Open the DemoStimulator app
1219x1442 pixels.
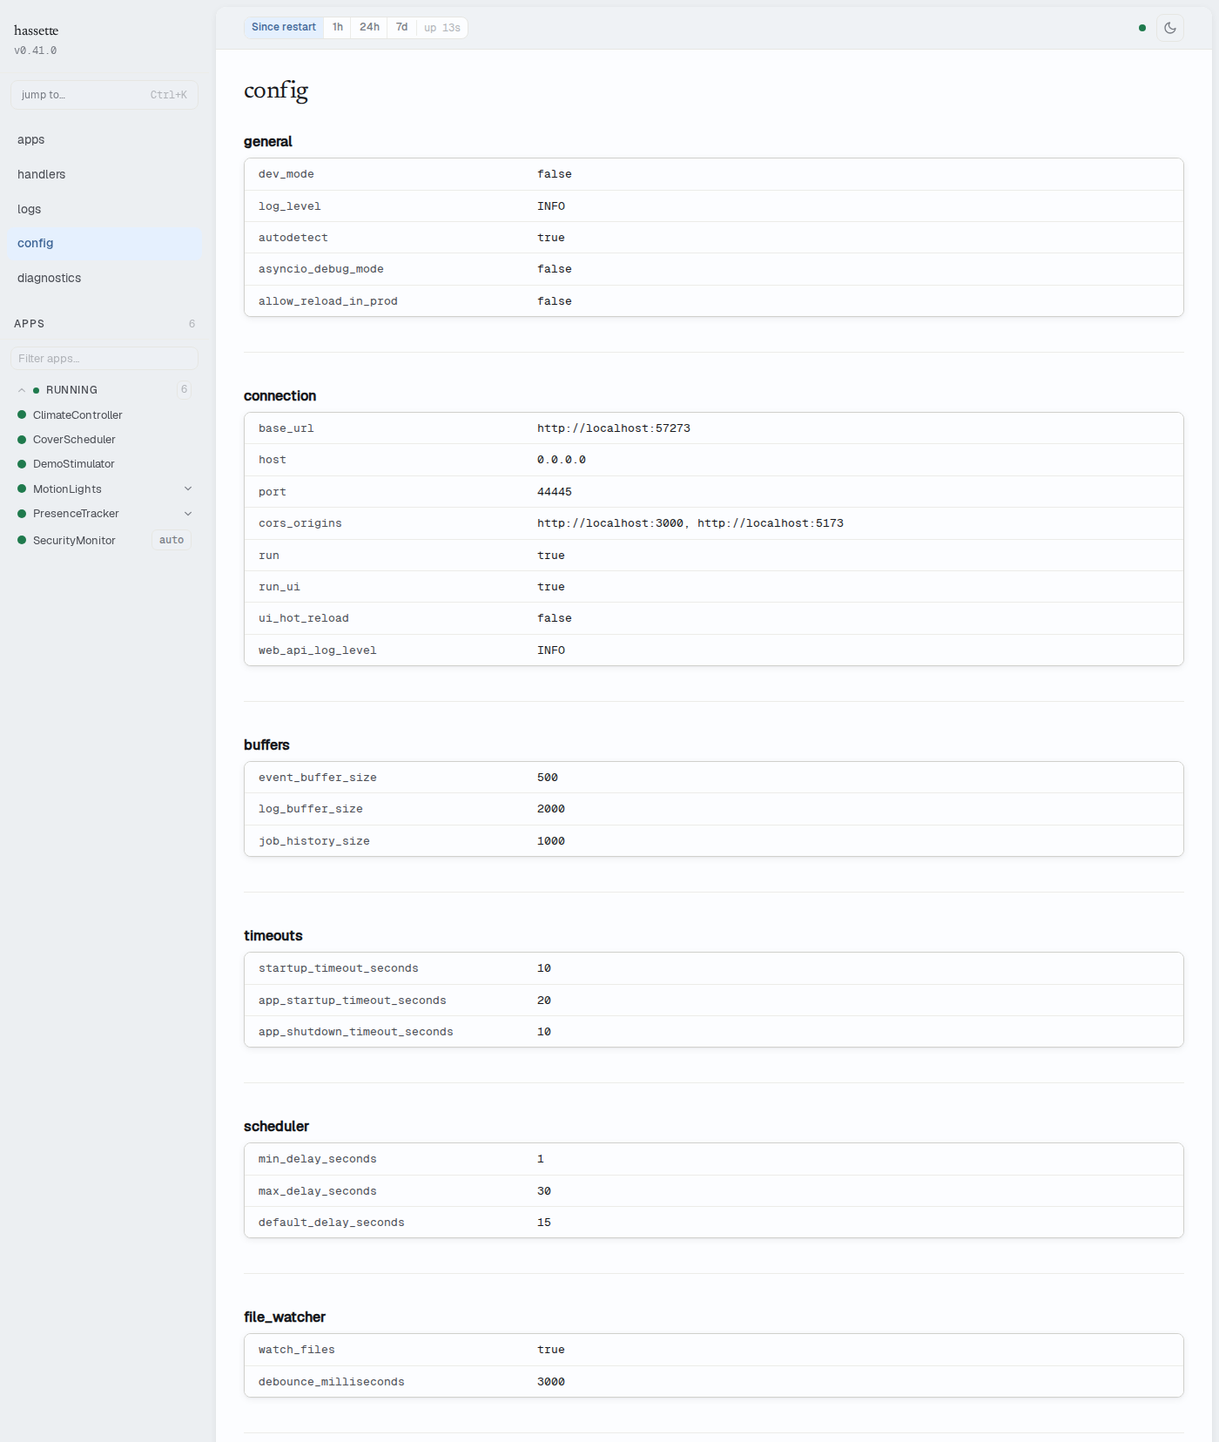pyautogui.click(x=74, y=464)
